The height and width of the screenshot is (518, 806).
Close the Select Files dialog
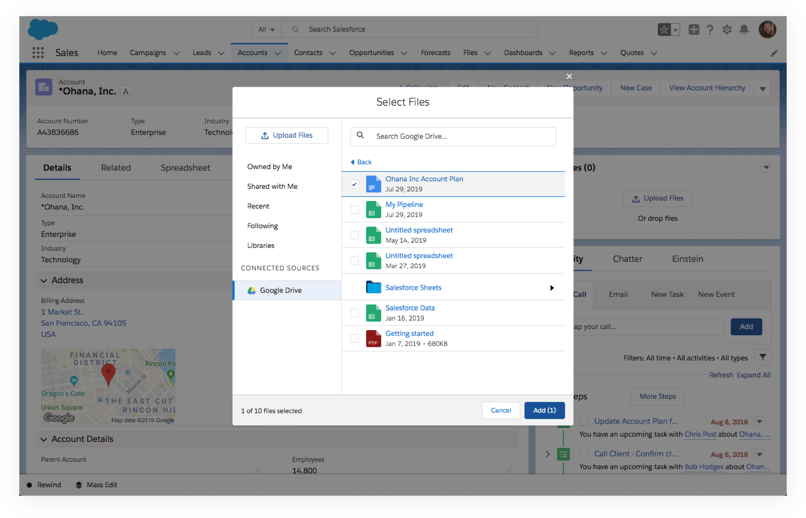tap(569, 76)
